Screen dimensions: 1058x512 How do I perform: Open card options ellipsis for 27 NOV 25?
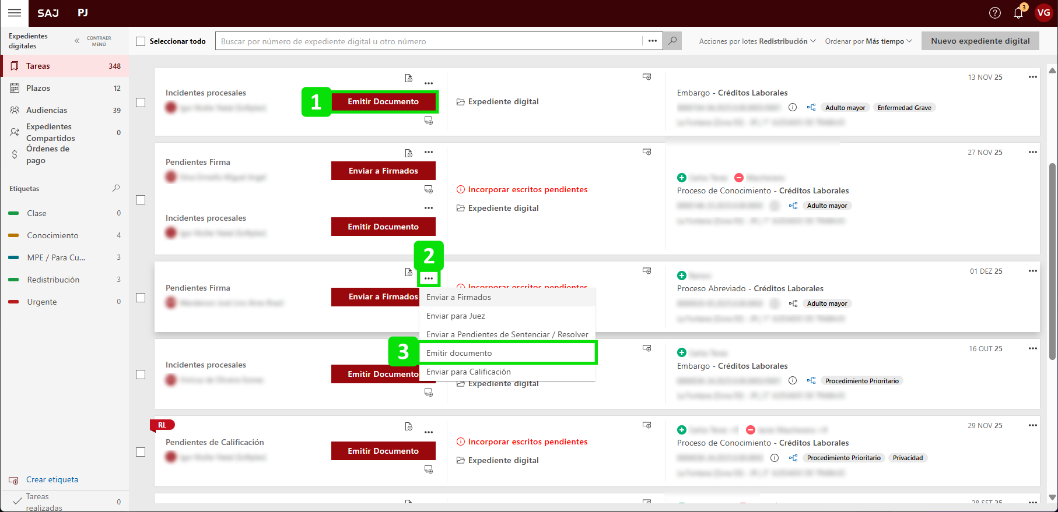click(1033, 152)
